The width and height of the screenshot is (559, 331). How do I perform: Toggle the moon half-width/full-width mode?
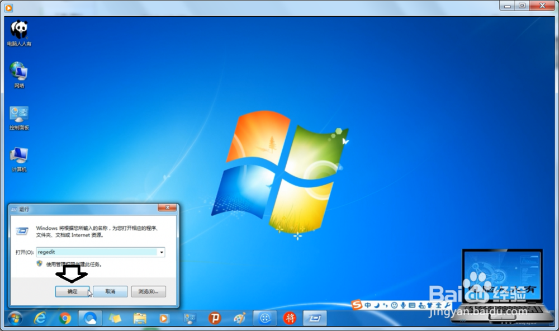click(377, 305)
